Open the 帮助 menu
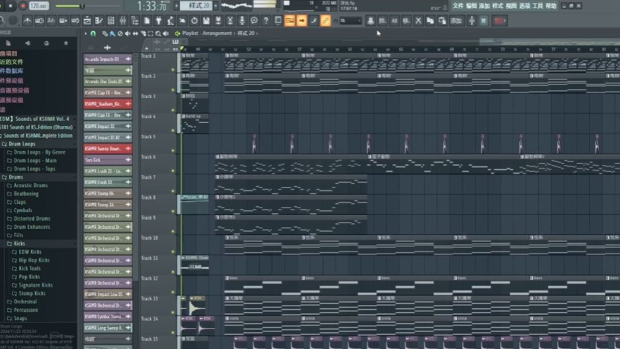Image resolution: width=620 pixels, height=349 pixels. pyautogui.click(x=551, y=6)
